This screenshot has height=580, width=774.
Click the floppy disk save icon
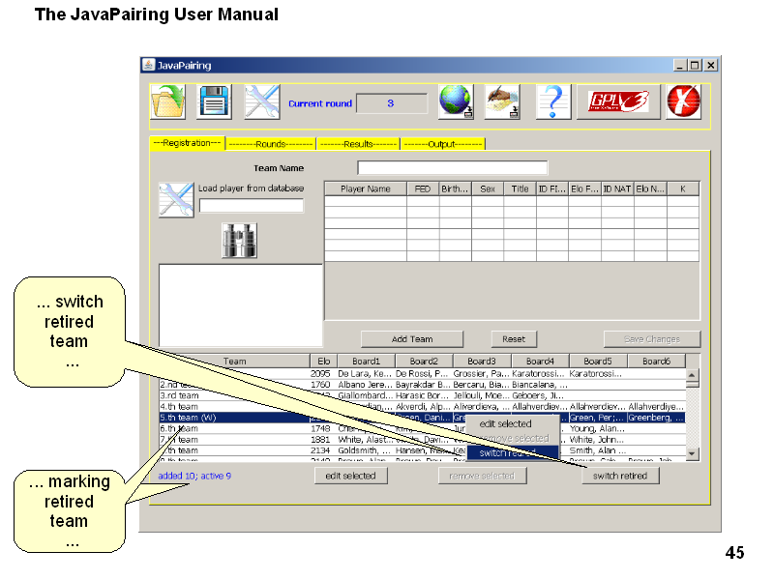[214, 101]
